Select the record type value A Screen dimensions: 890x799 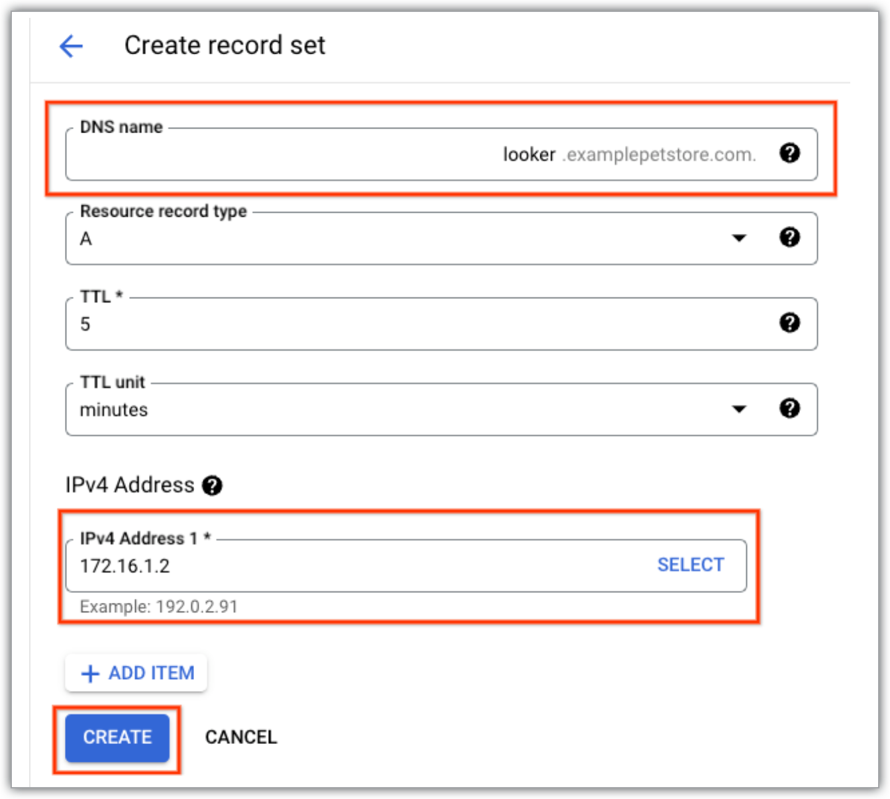pos(86,239)
